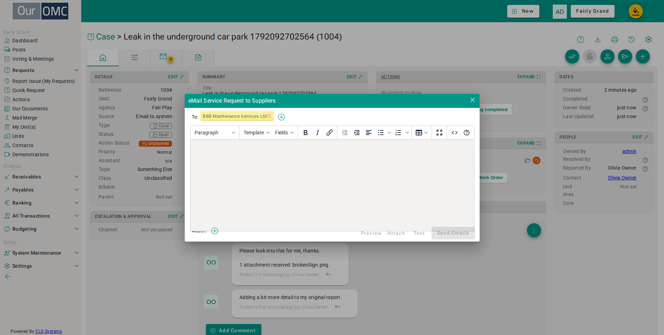Image resolution: width=664 pixels, height=335 pixels.
Task: Open case settings gear icon
Action: (648, 39)
